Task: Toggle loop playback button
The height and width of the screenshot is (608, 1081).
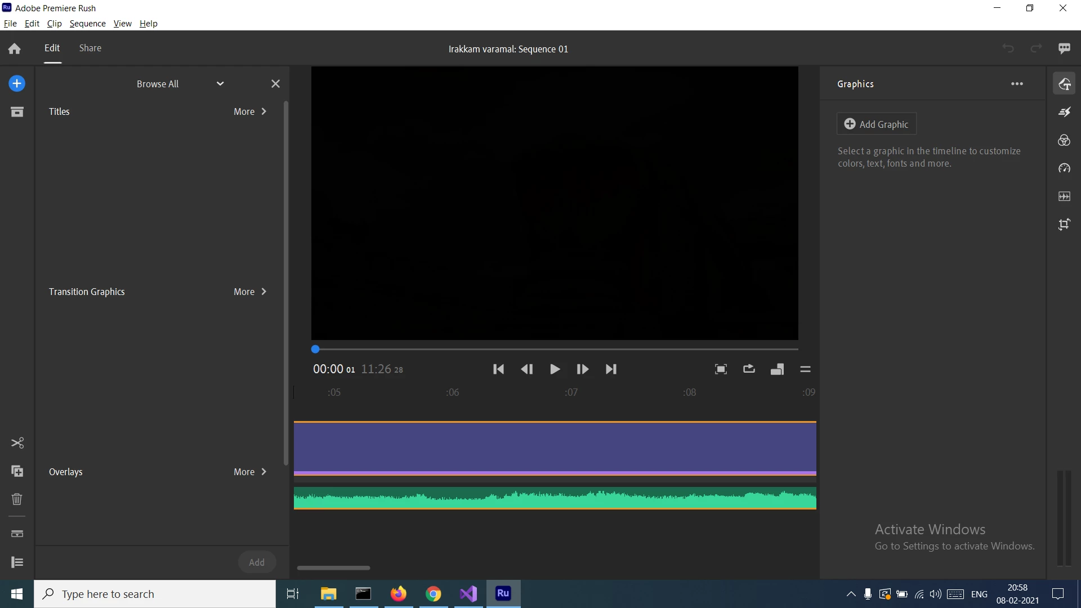Action: coord(749,369)
